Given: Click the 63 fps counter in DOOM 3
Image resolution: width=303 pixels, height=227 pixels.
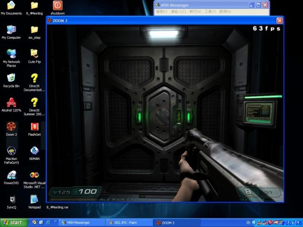Looking at the screenshot, I should coord(267,28).
